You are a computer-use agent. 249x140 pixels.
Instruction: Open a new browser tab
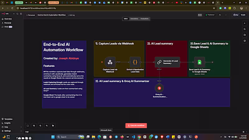[x=222, y=2]
